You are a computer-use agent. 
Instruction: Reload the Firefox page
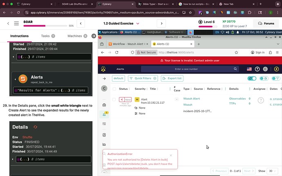click(x=117, y=52)
